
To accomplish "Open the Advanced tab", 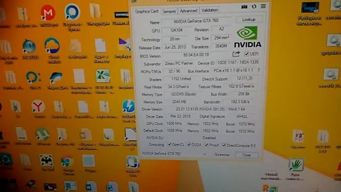I will coord(188,11).
